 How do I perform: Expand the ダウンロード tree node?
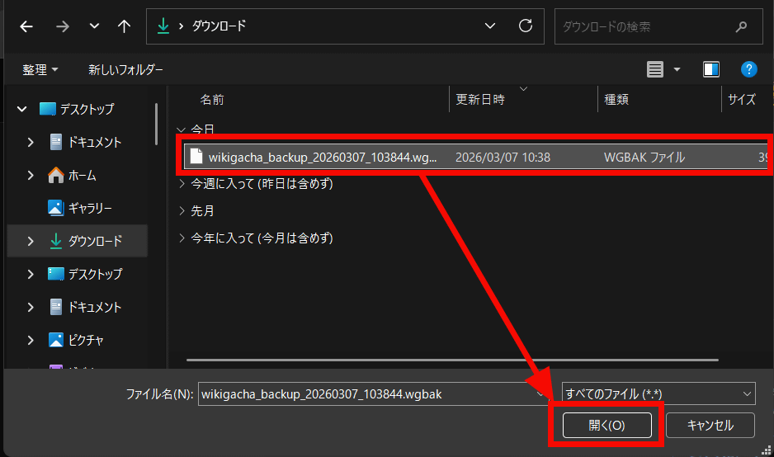[31, 241]
